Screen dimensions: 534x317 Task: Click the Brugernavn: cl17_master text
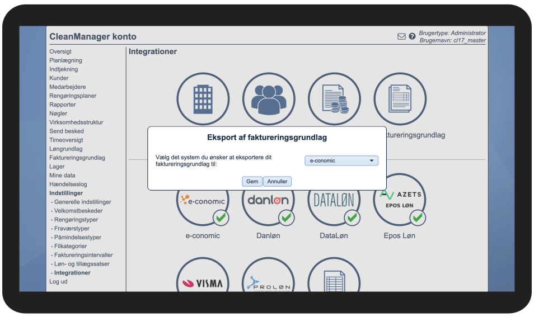pyautogui.click(x=453, y=40)
